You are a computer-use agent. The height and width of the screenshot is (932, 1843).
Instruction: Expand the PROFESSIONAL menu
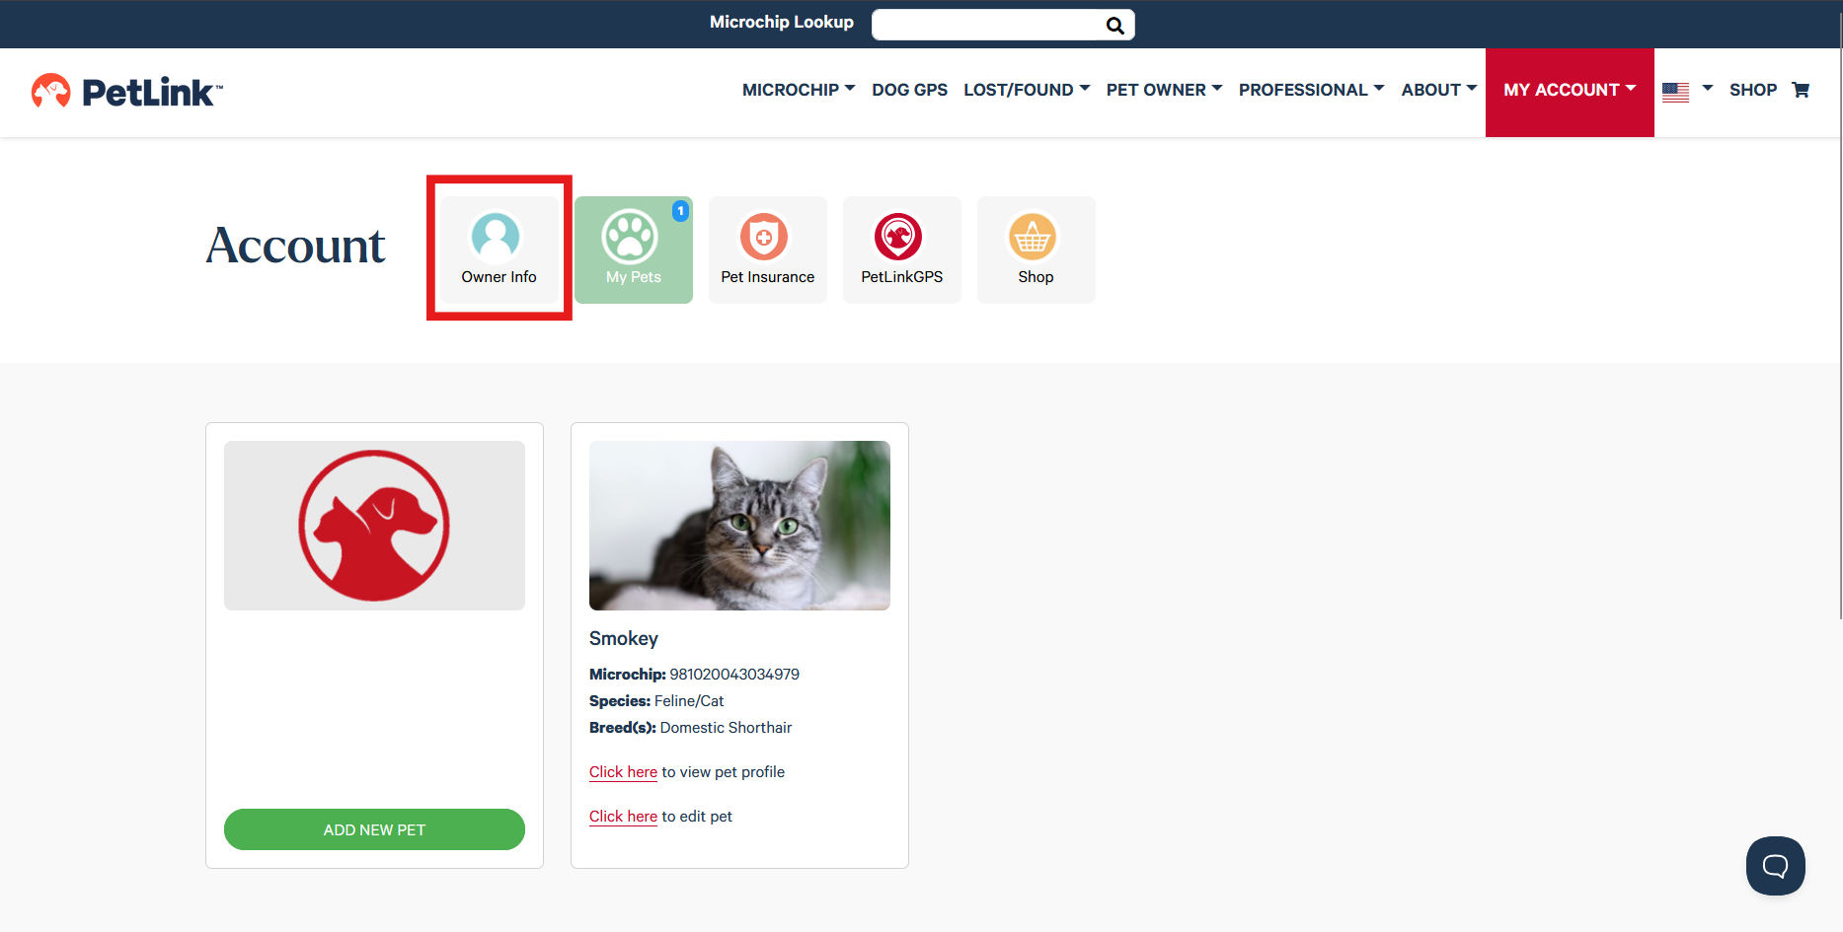coord(1311,90)
